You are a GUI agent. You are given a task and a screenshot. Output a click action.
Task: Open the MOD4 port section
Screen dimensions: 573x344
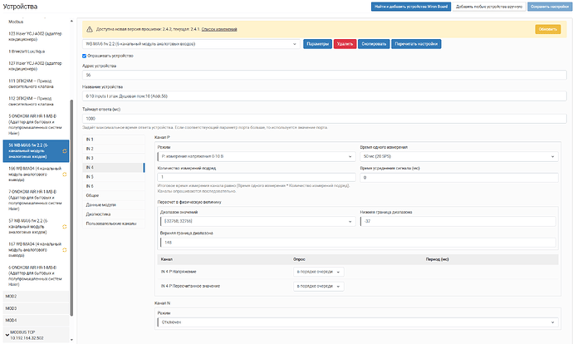coord(37,320)
